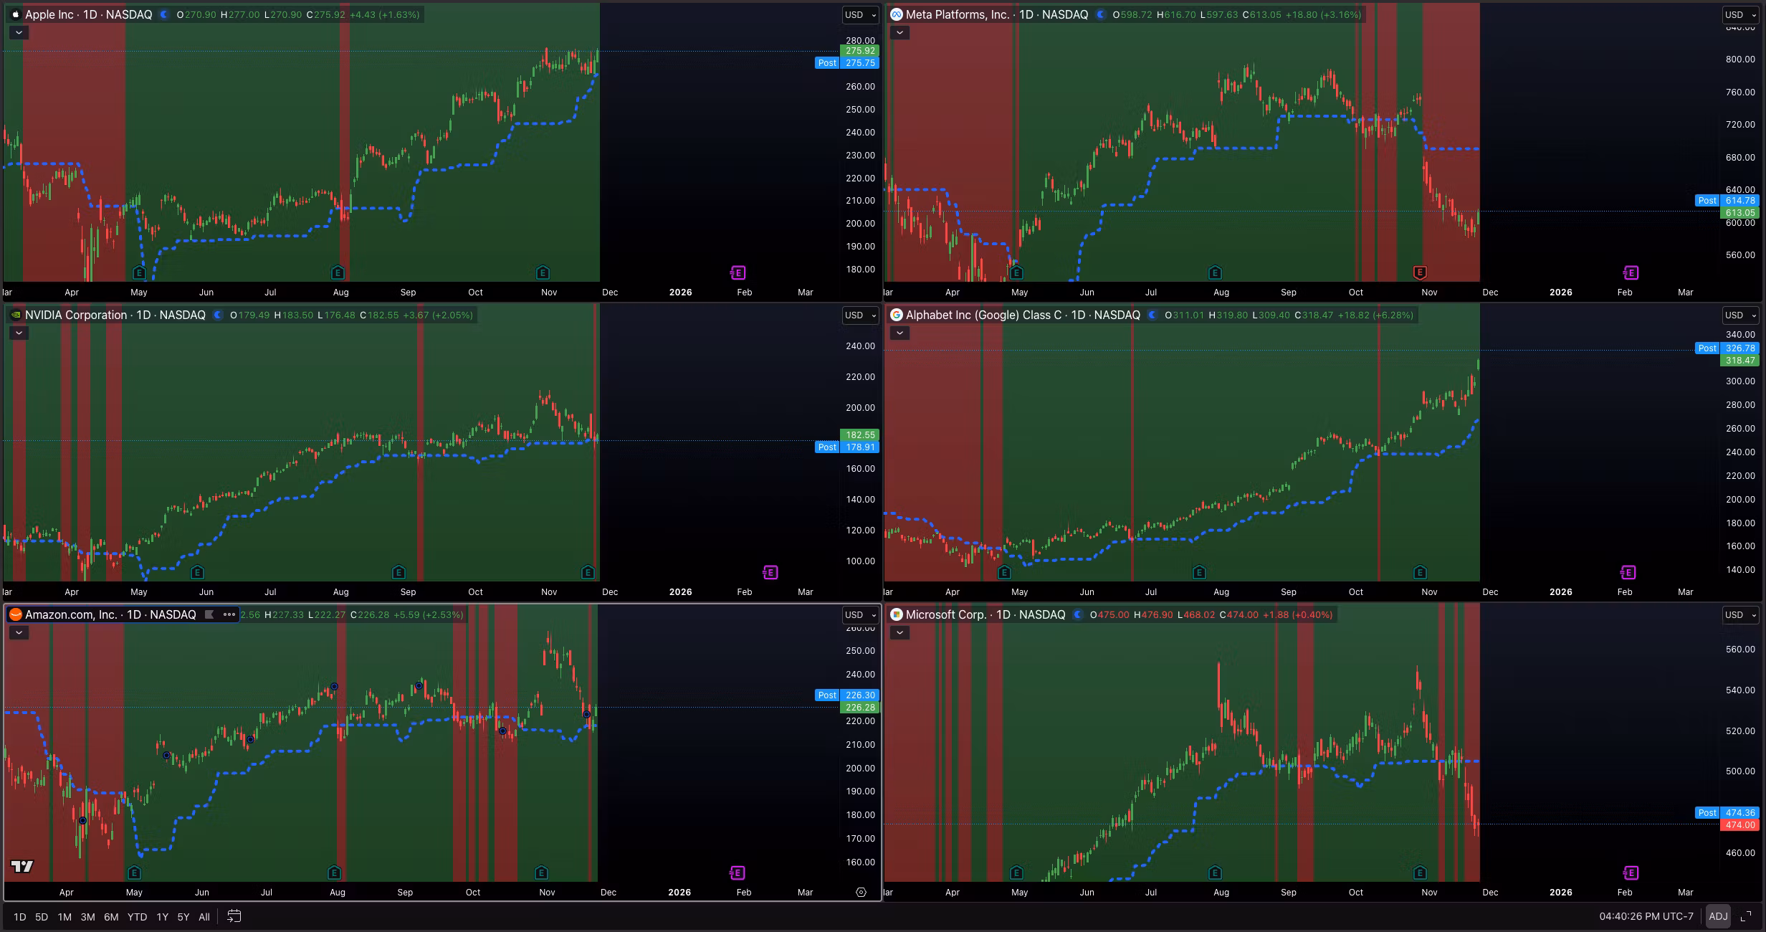Open Amazon's upcoming purple earnings marker
The image size is (1766, 932).
pos(738,872)
